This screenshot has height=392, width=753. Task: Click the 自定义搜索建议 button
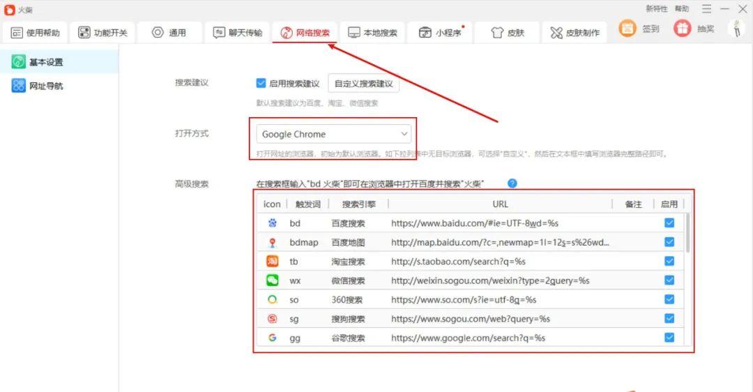pyautogui.click(x=363, y=84)
